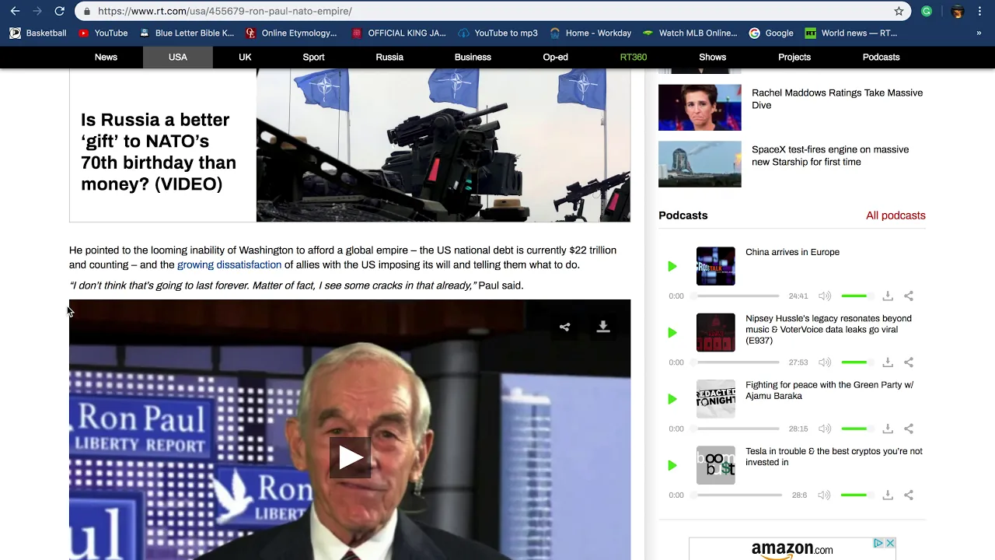
Task: Open Shows section in navigation
Action: click(x=712, y=58)
